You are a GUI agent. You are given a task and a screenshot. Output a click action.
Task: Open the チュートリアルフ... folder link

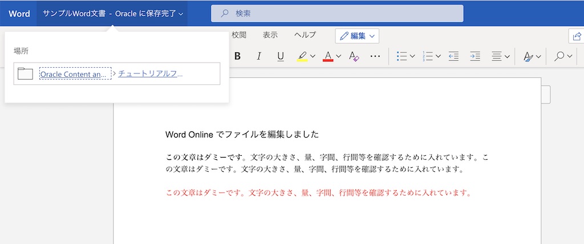[151, 73]
